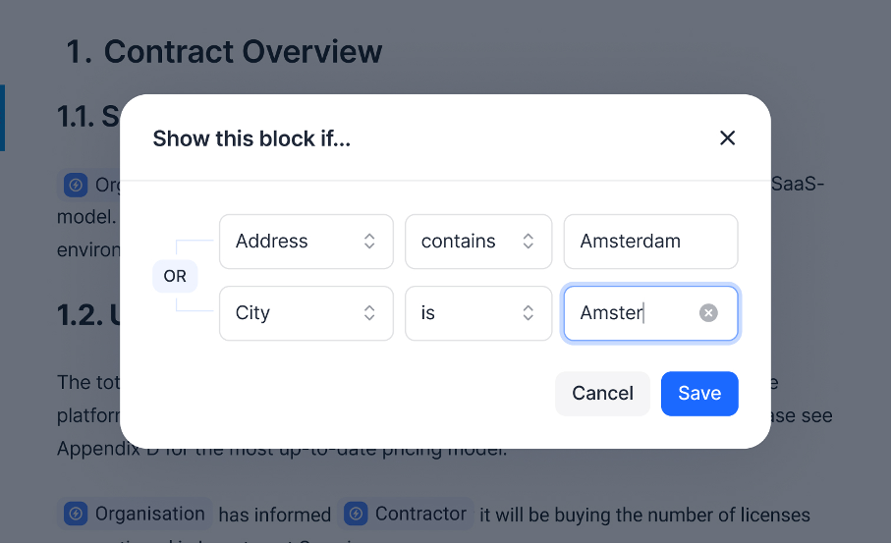Close the Show this block if dialog
Screen dimensions: 892x544
[727, 138]
